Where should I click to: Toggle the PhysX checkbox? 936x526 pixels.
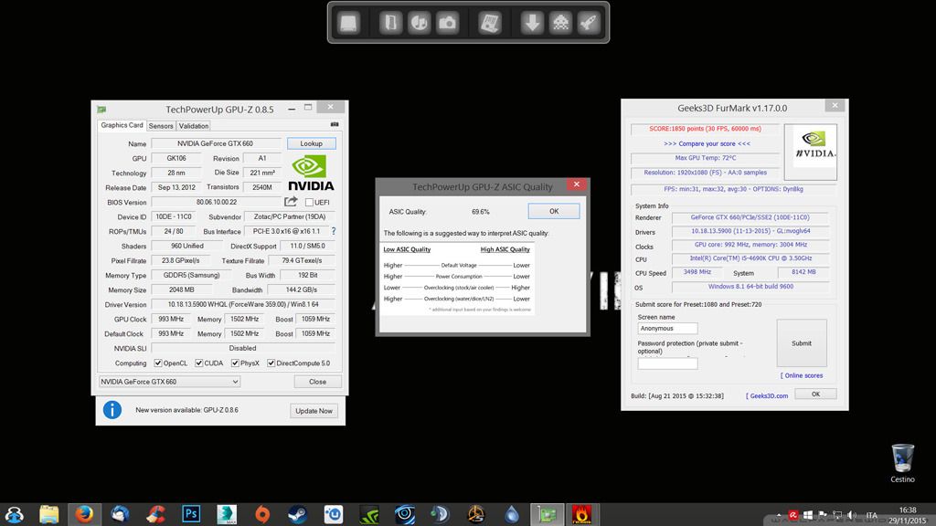(x=233, y=363)
